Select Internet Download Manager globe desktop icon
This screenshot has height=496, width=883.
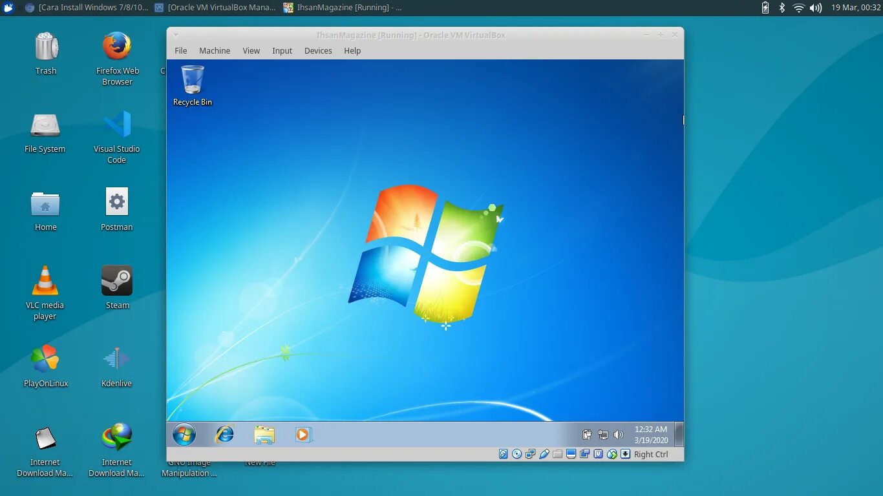tap(117, 450)
